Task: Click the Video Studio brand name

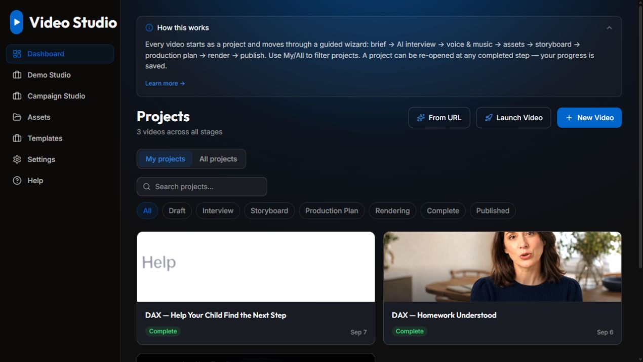Action: click(x=73, y=22)
